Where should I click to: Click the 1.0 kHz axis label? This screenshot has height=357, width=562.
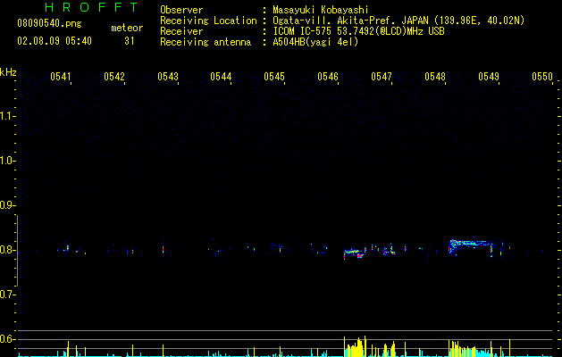coord(7,161)
